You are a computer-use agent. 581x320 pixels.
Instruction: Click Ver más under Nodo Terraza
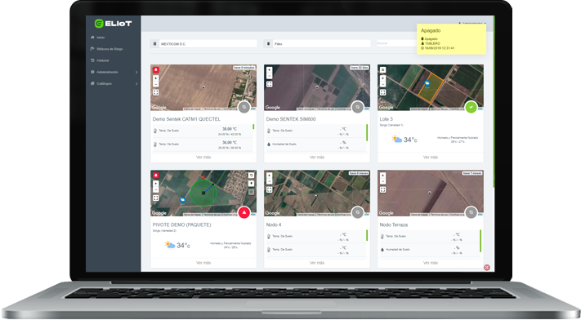tap(431, 263)
